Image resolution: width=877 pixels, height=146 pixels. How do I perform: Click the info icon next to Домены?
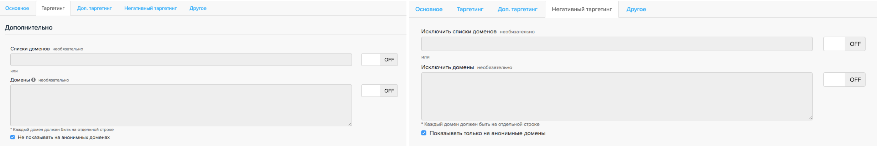click(33, 80)
